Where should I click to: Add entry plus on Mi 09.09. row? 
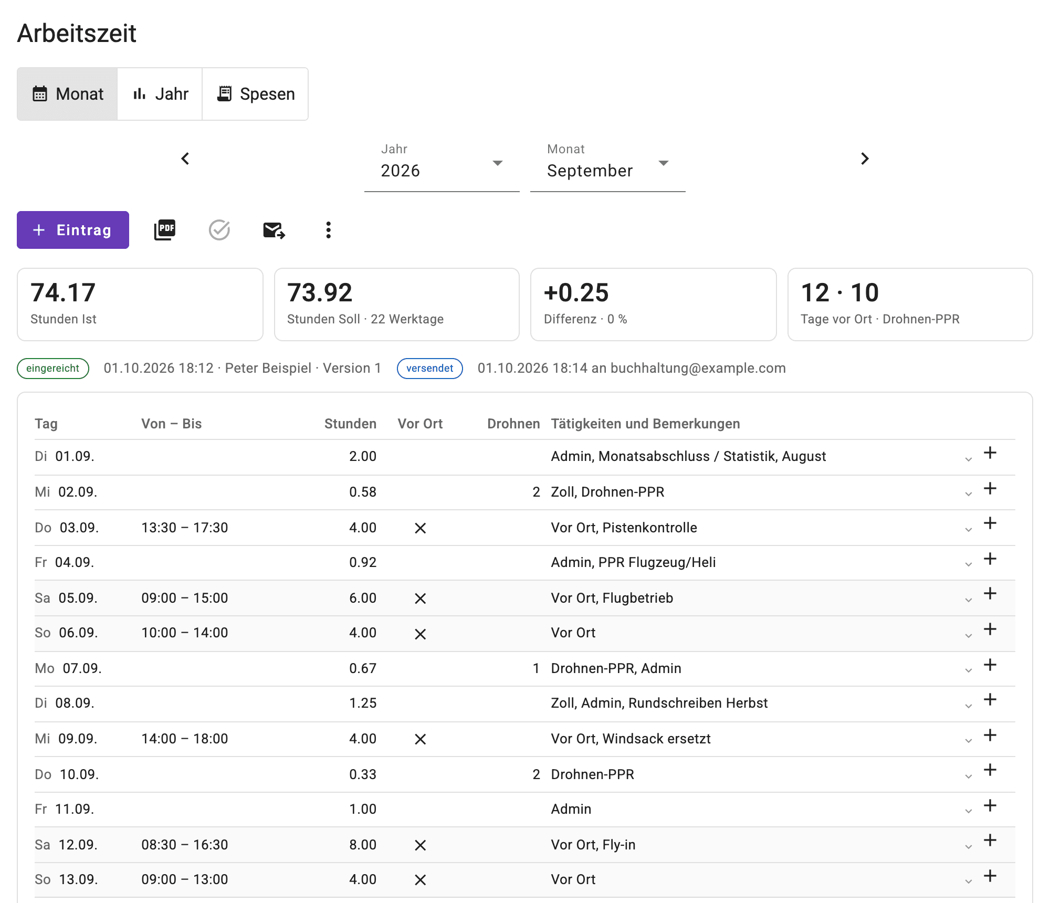click(990, 736)
